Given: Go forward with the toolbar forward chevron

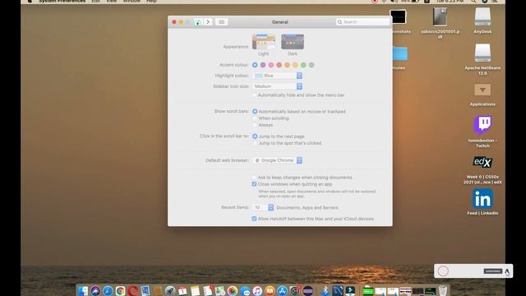Looking at the screenshot, I should click(208, 22).
